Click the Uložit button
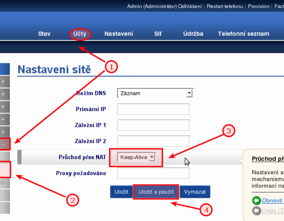Viewport: 284px width, 221px height. click(121, 192)
